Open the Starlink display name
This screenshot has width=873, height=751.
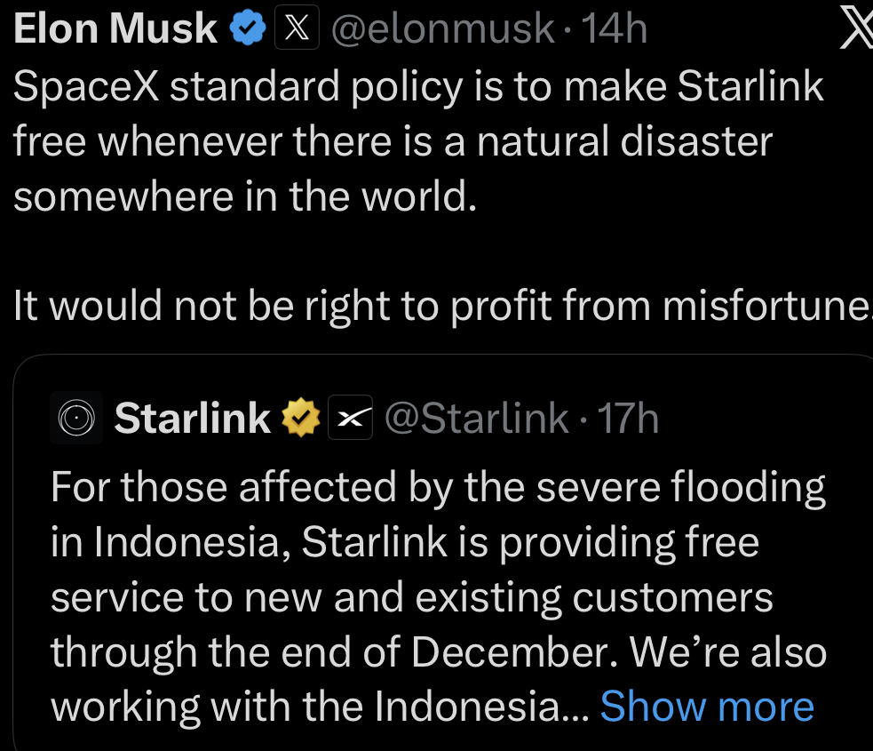pos(193,418)
